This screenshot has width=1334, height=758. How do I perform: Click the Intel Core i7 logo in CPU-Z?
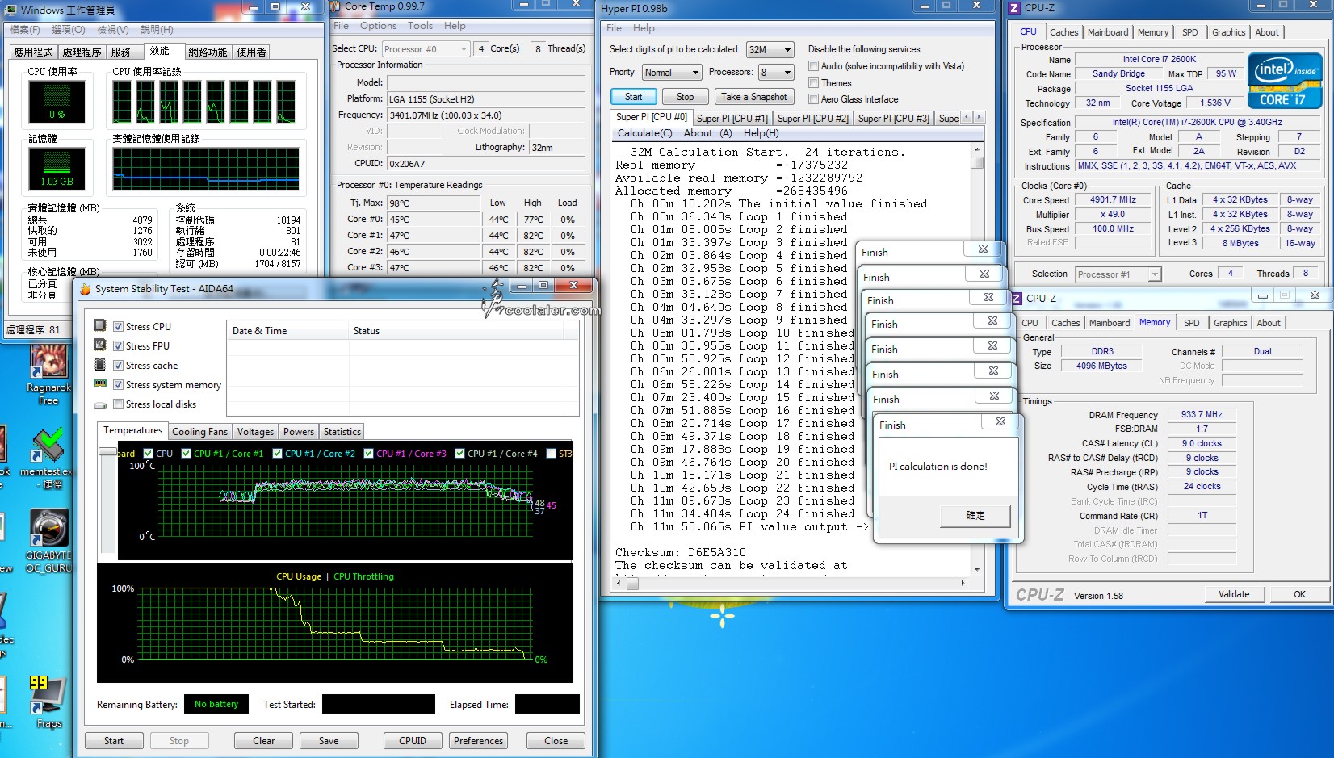1285,80
